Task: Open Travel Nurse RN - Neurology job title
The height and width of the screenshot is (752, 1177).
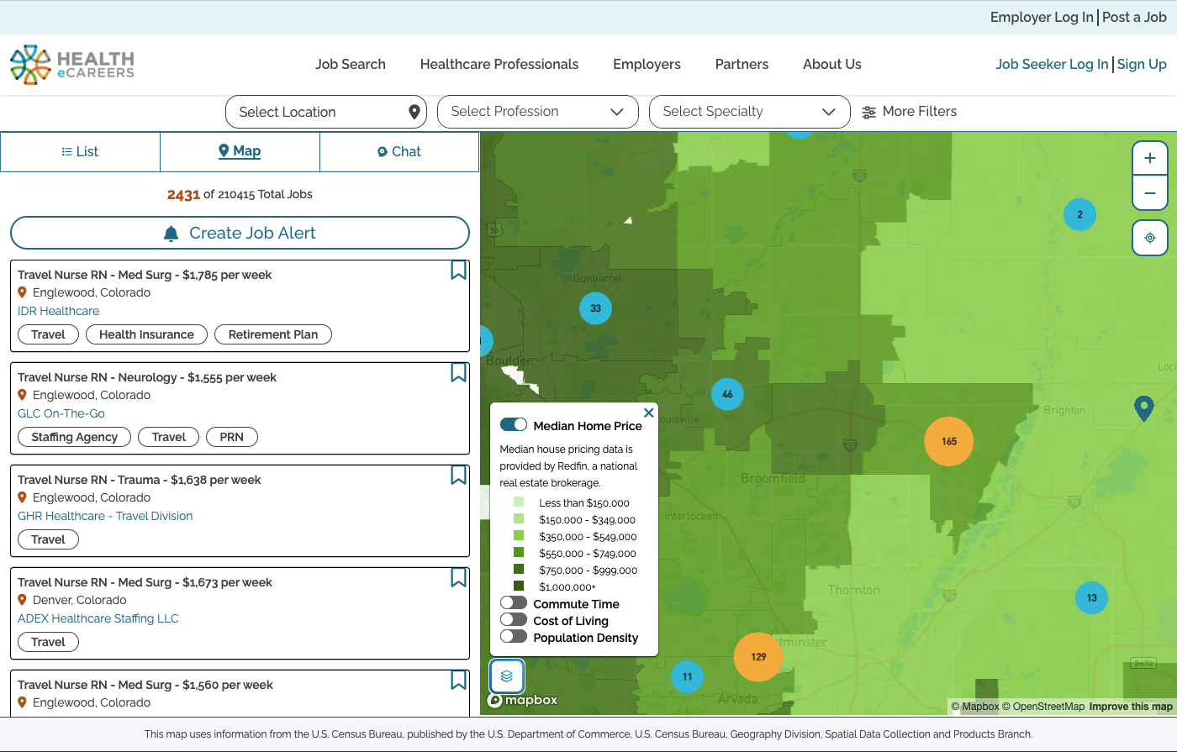Action: click(147, 377)
